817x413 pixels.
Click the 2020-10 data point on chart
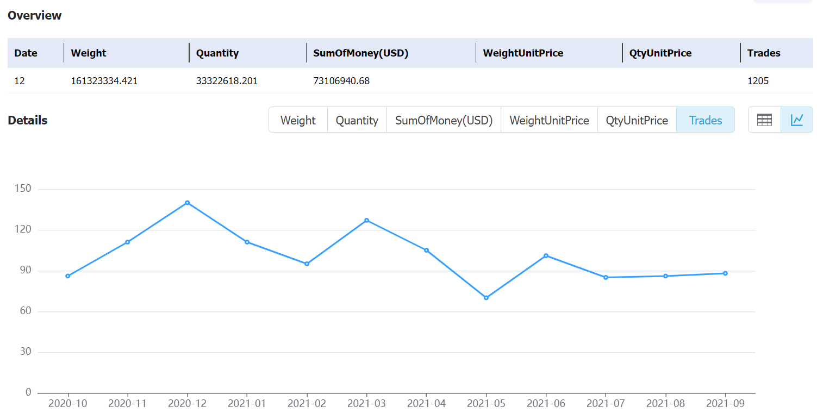click(68, 276)
